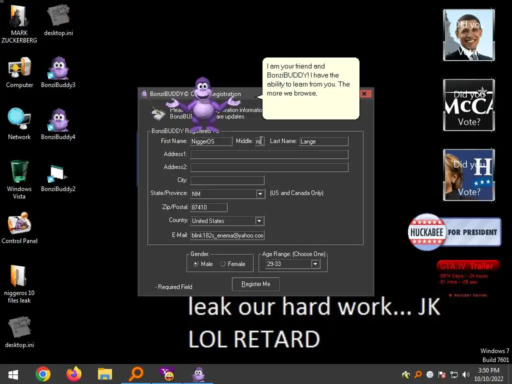Click the GTA:IV Trailer countdown gadget
Screen dimensions: 512x384
coord(467,278)
